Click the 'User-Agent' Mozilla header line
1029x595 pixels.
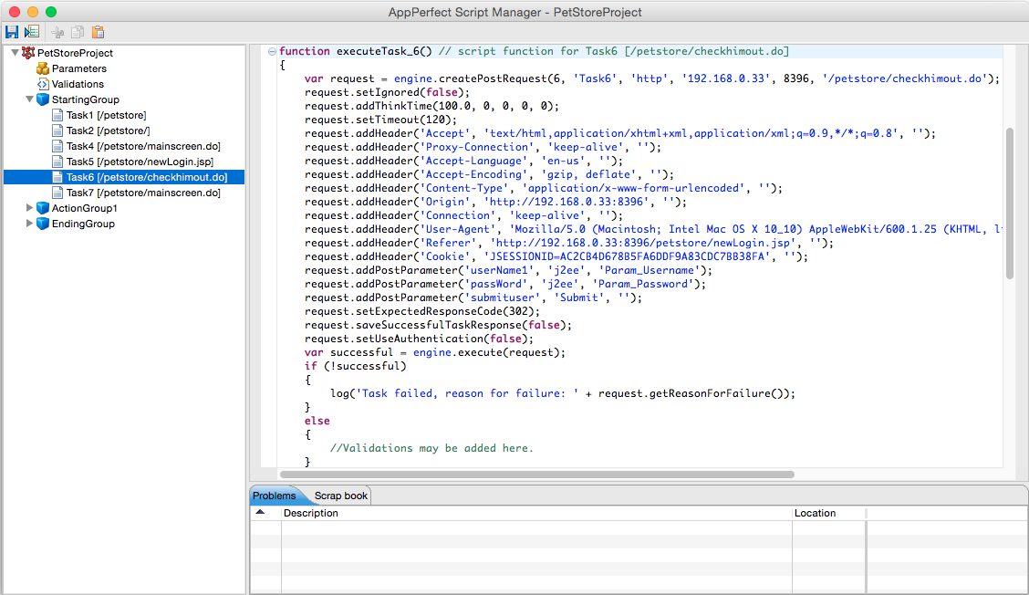[654, 228]
